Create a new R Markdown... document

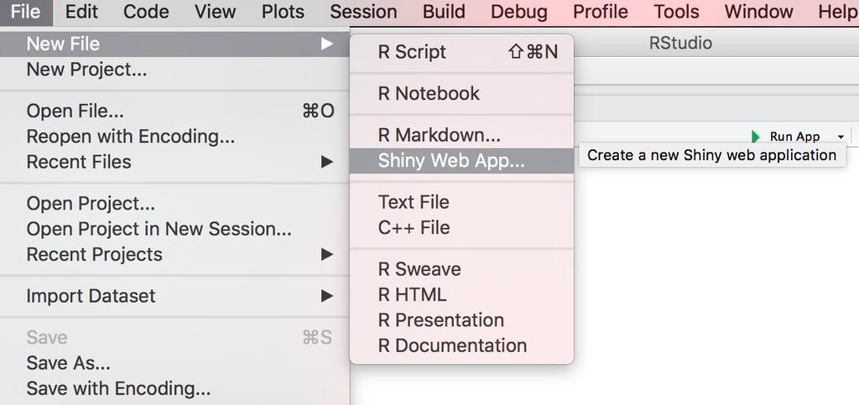coord(462,135)
